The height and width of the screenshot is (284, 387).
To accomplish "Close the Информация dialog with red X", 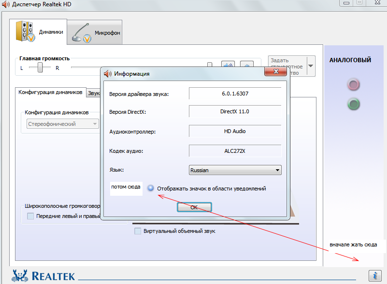I will [x=276, y=72].
